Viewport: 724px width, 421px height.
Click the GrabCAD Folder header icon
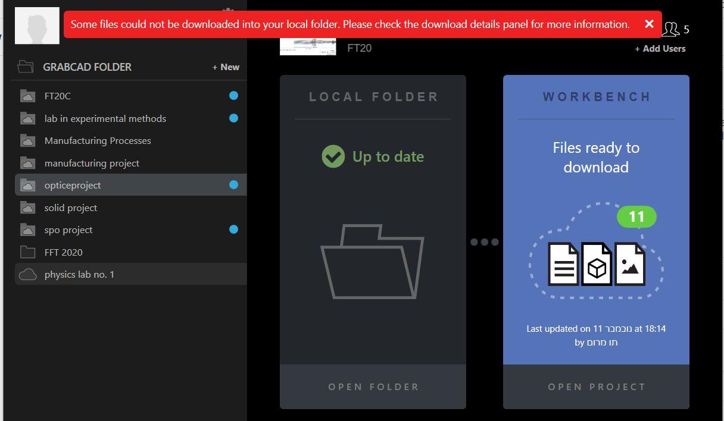[x=26, y=67]
